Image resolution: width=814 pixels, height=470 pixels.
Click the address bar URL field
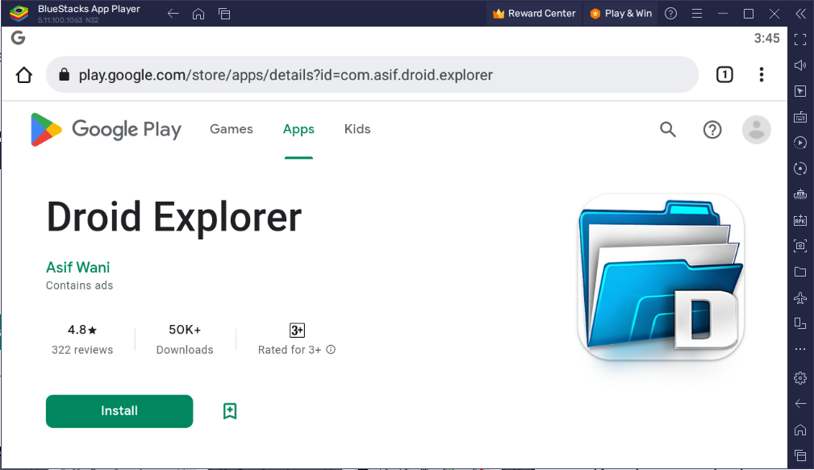click(372, 75)
